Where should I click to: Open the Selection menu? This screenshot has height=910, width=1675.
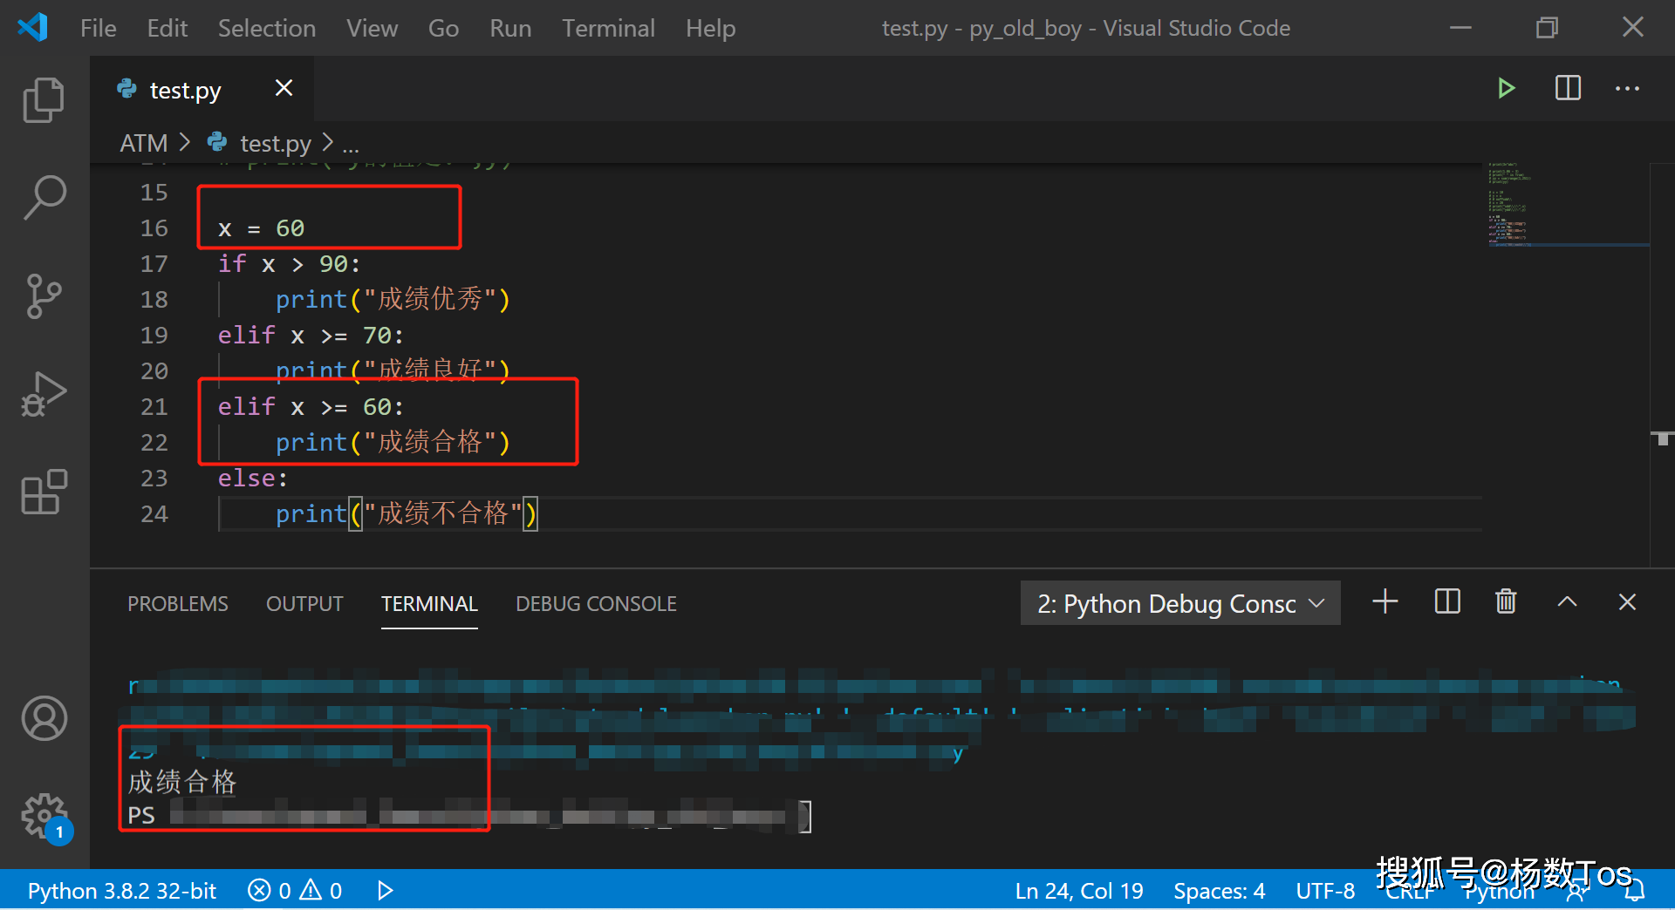point(267,28)
